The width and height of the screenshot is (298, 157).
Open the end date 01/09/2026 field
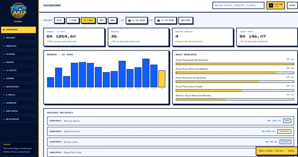click(165, 20)
